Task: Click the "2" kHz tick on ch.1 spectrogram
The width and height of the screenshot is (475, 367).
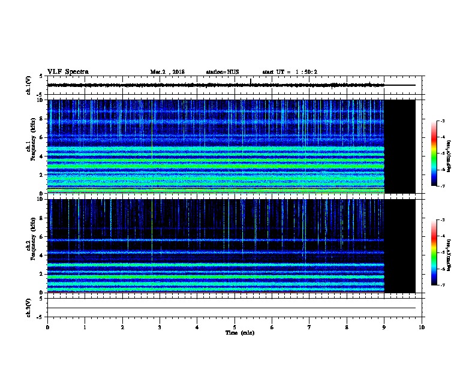Action: click(42, 175)
